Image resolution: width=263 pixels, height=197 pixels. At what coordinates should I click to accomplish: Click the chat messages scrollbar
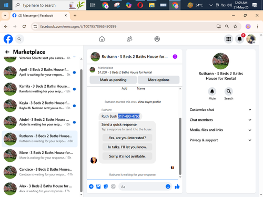click(180, 146)
